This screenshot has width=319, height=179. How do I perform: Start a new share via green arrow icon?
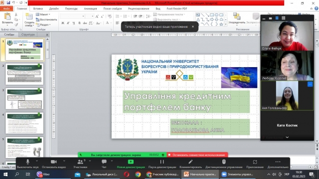[x=131, y=162]
